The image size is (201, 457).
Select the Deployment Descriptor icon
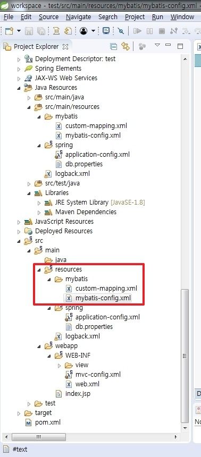click(x=28, y=59)
